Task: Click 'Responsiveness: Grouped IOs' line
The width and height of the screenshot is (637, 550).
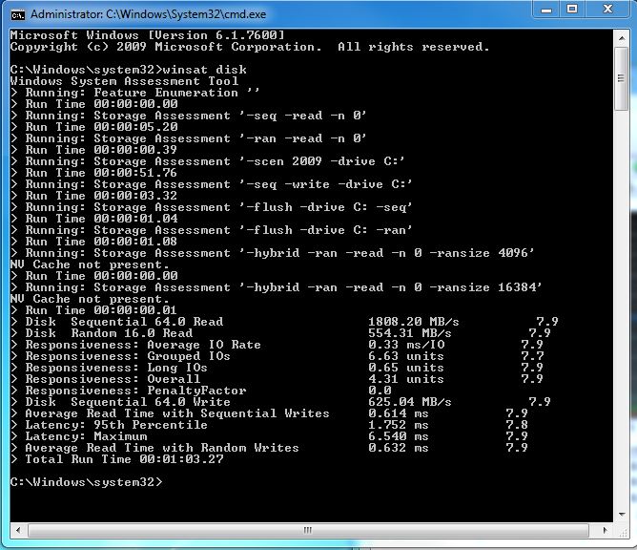Action: tap(128, 356)
